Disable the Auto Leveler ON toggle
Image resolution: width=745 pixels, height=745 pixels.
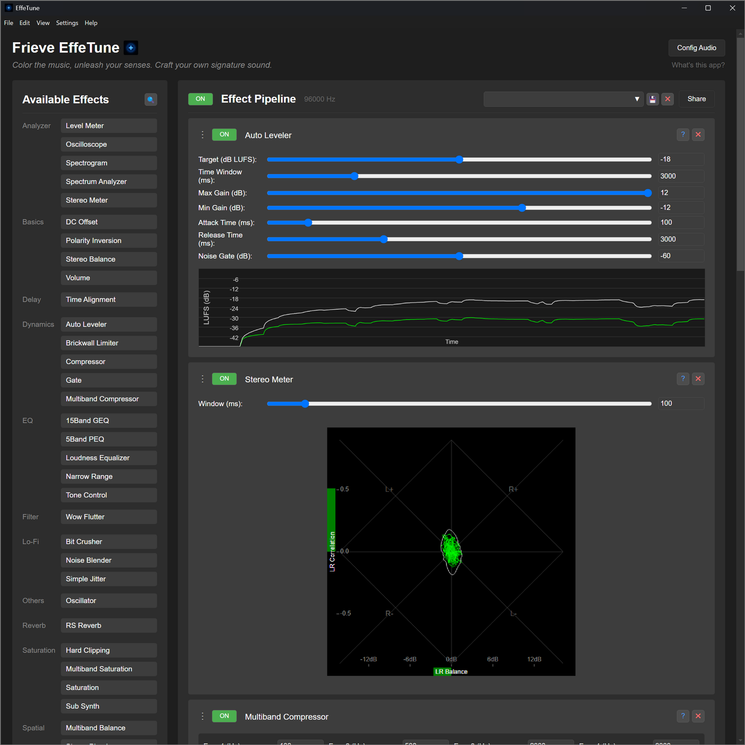(x=224, y=135)
